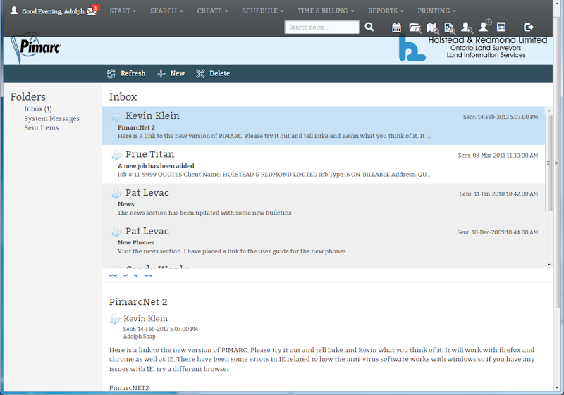Viewport: 564px width, 395px height.
Task: Open the TIME & BILLING dropdown menu
Action: (x=326, y=11)
